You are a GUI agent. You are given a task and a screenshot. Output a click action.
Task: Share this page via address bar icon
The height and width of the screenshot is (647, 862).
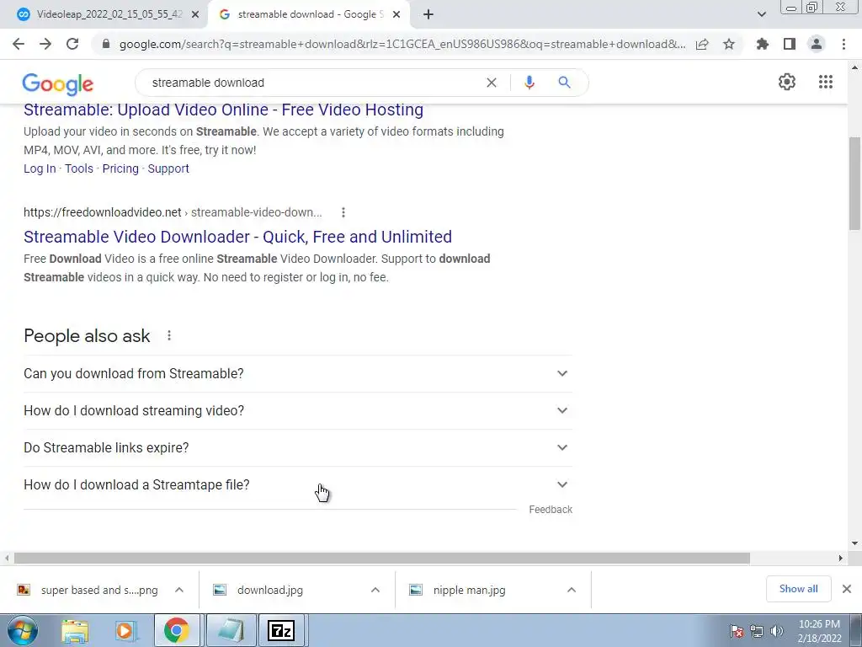coord(702,44)
